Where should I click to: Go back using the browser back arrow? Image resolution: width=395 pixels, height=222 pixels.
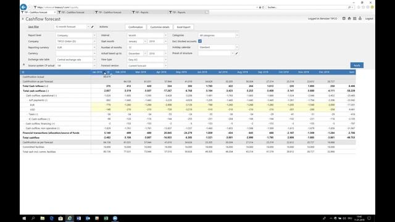(23, 7)
